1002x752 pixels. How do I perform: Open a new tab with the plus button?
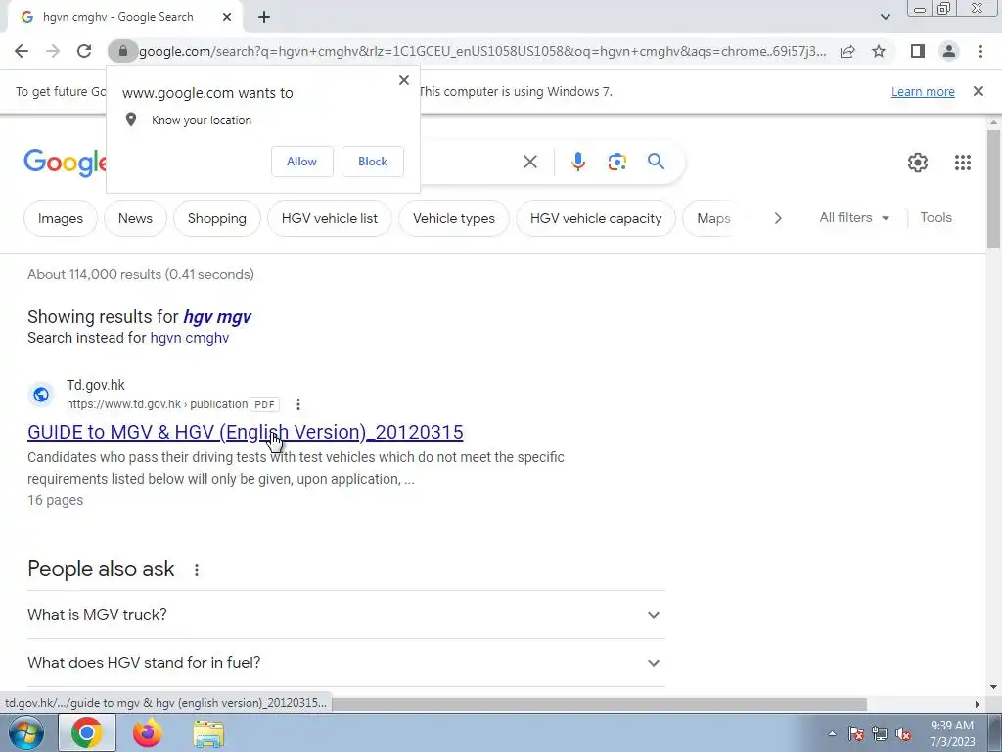264,17
